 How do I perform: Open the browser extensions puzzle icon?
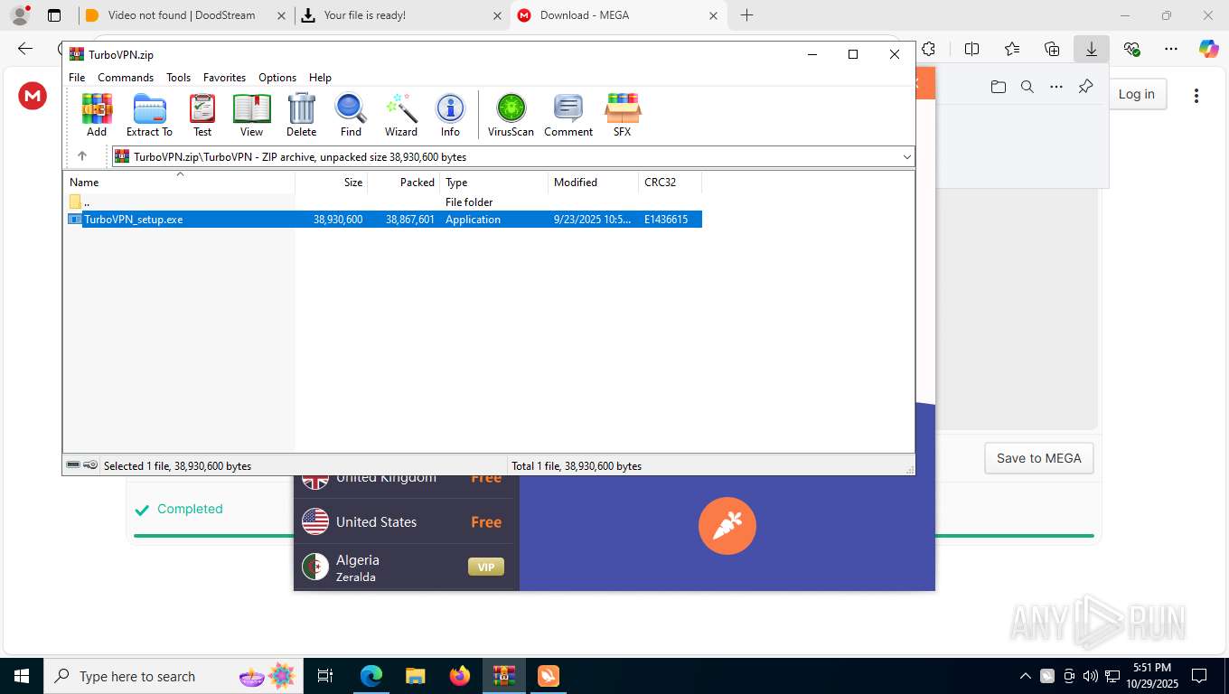pyautogui.click(x=928, y=49)
